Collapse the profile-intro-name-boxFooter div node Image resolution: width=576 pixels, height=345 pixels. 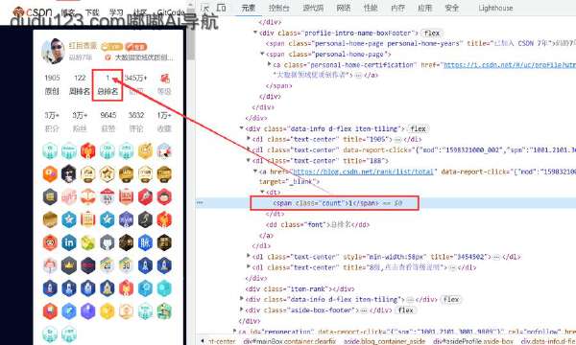pos(255,33)
